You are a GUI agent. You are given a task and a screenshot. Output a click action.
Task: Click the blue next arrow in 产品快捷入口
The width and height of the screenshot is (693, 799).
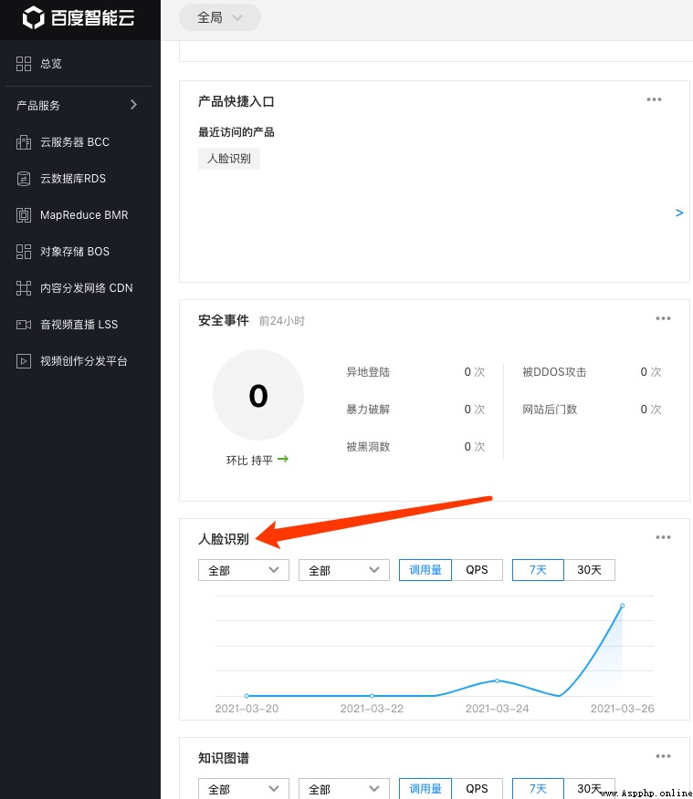tap(679, 213)
